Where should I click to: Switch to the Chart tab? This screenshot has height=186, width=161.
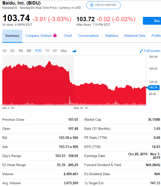click(x=68, y=36)
